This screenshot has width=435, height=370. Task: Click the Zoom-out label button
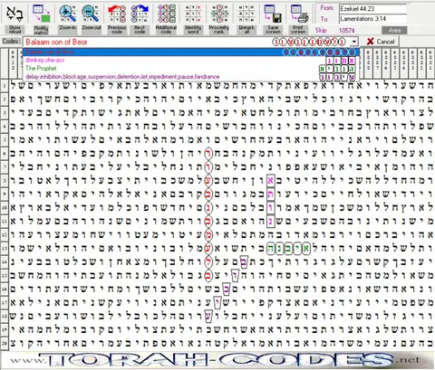coord(92,29)
